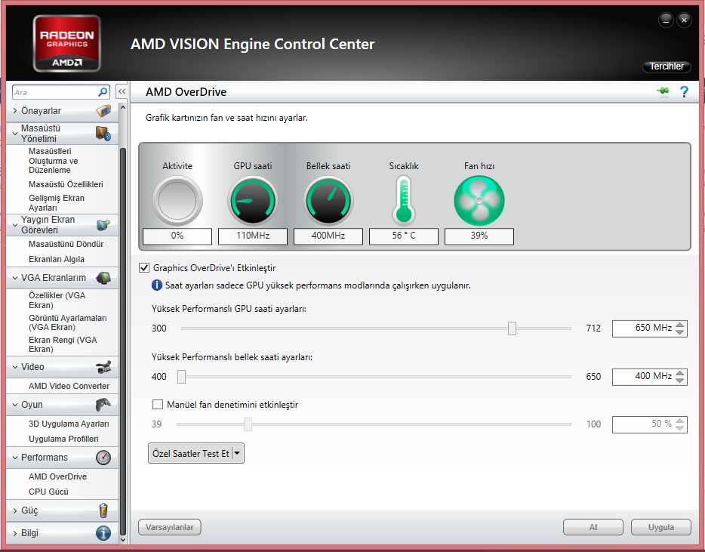
Task: Click the VGA Ekranlarım monitor icon
Action: (x=103, y=278)
